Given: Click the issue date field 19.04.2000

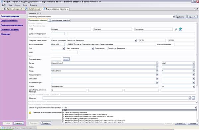Looking at the screenshot, I should tap(58, 44).
